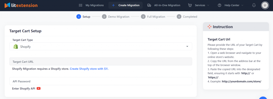Click the Setup step label

86,17
